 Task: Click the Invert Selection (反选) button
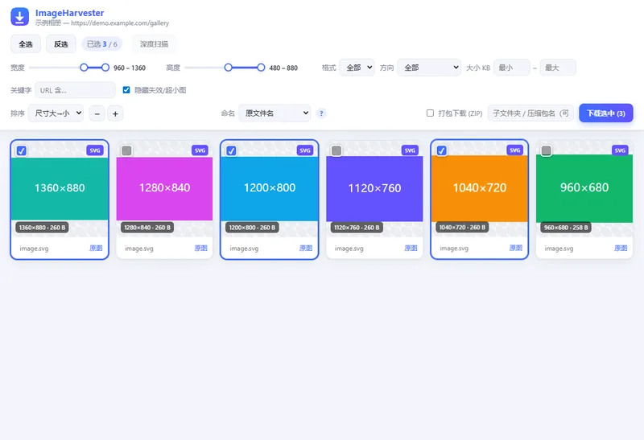point(61,44)
